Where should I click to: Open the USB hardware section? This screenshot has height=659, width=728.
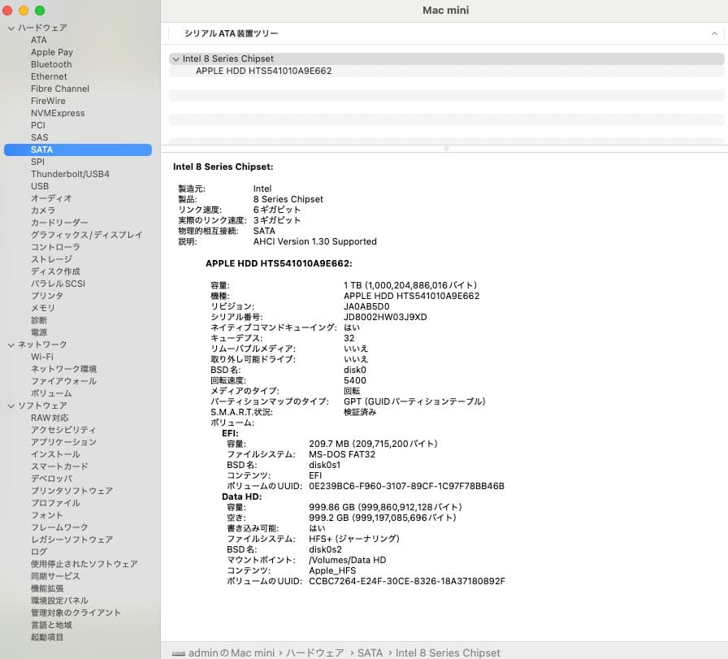pos(39,186)
